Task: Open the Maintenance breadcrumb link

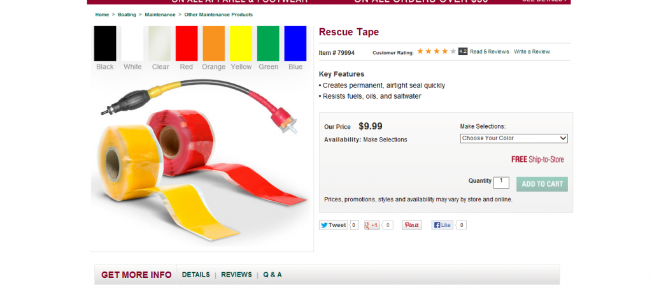Action: pyautogui.click(x=160, y=15)
